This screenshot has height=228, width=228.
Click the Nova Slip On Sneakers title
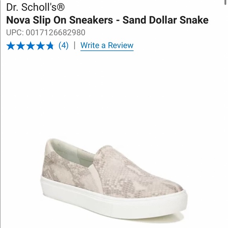[x=59, y=20]
